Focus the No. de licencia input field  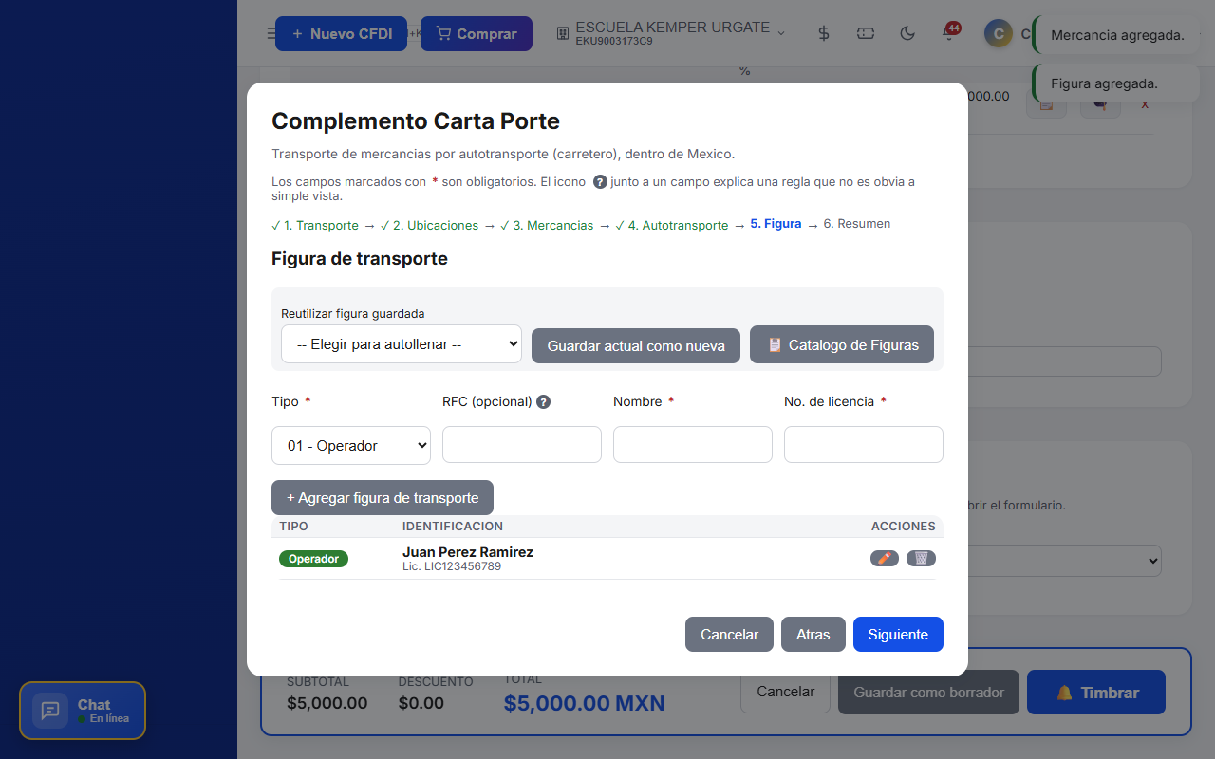click(x=864, y=444)
